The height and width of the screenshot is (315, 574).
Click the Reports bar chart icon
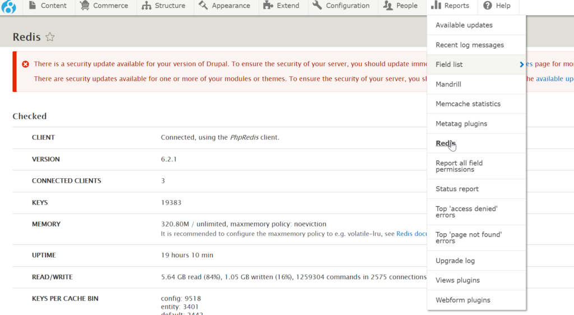[x=436, y=4]
